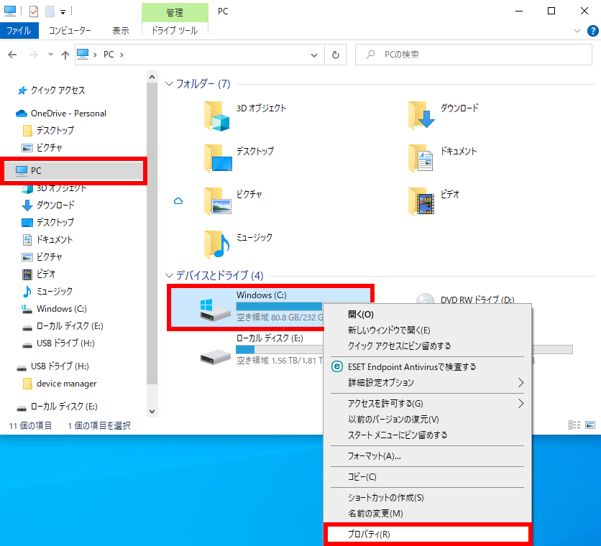Go forward with the forward arrow

34,55
